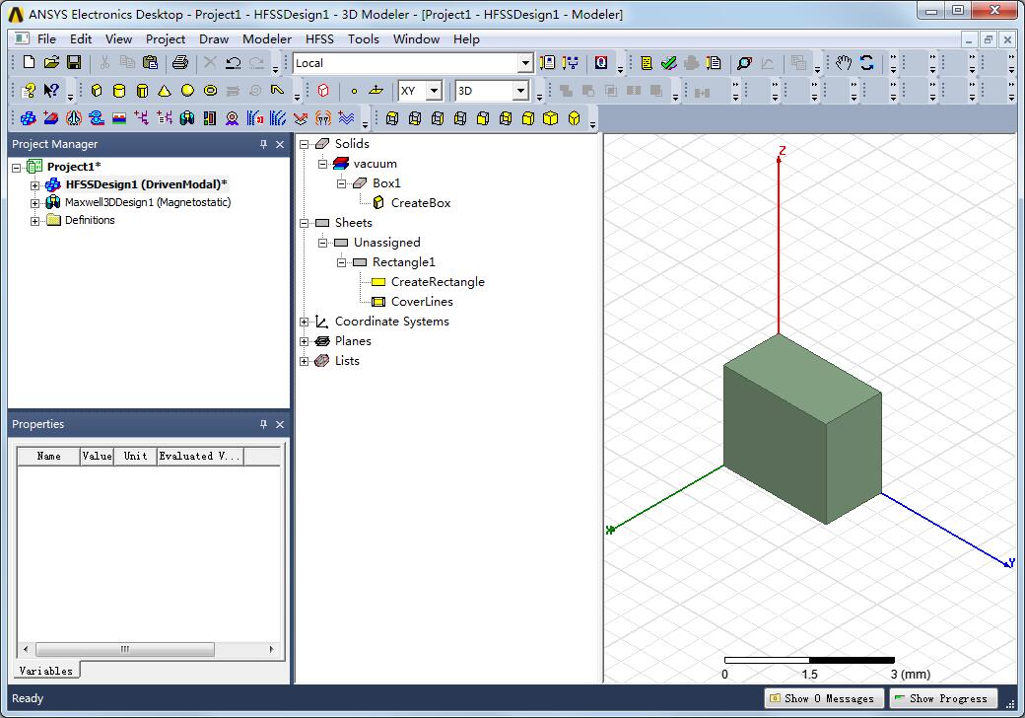Select the Draw bondwire tool
Image resolution: width=1025 pixels, height=718 pixels.
(x=278, y=90)
